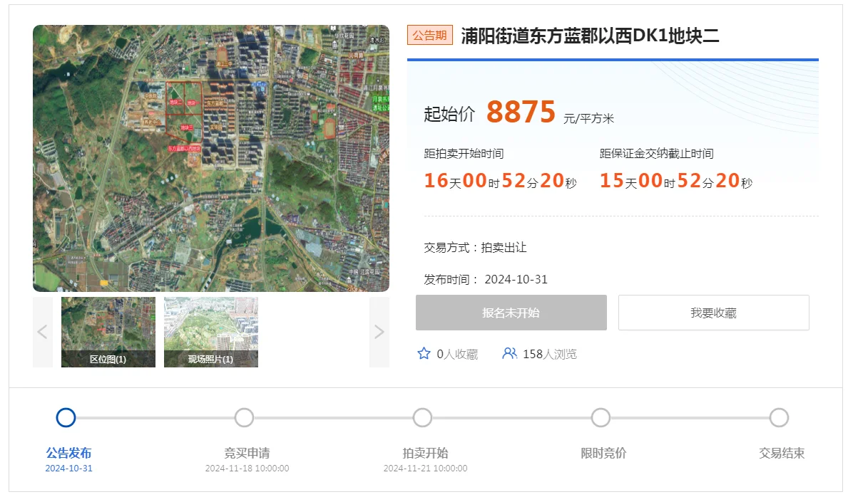Click the 交易方式:拍卖出让 text
848x497 pixels.
(x=475, y=247)
